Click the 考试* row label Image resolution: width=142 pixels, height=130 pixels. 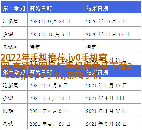(9, 47)
